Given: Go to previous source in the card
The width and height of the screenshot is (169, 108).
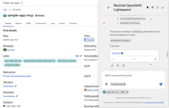Looking at the screenshot, I should point(113,59).
